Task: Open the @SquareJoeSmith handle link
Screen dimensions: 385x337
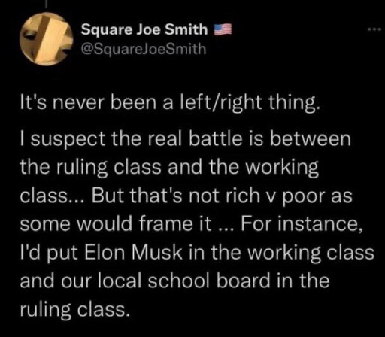Action: click(x=144, y=49)
